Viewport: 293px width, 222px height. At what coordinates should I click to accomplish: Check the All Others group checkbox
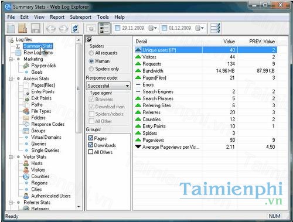(x=90, y=152)
